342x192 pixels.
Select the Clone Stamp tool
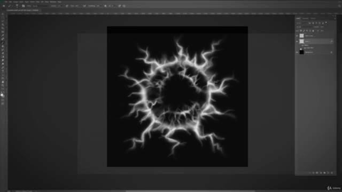click(3, 46)
